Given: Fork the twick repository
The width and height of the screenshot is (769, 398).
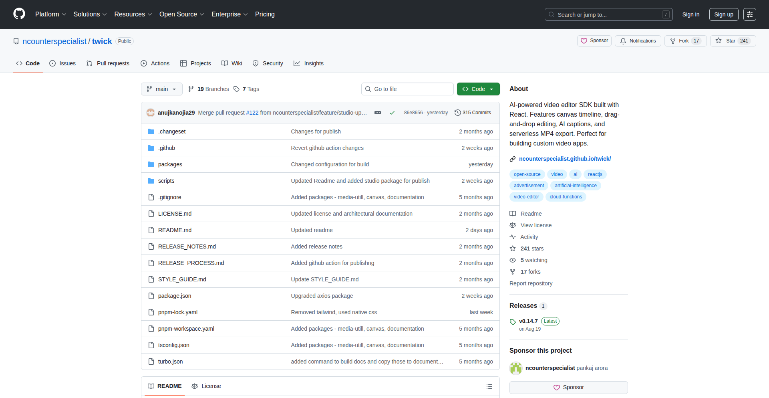Looking at the screenshot, I should 686,41.
